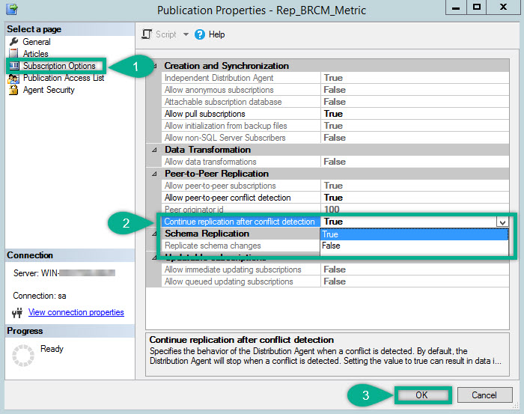Click False value of Allow queued updating subscriptions
The image size is (524, 414).
click(x=335, y=281)
